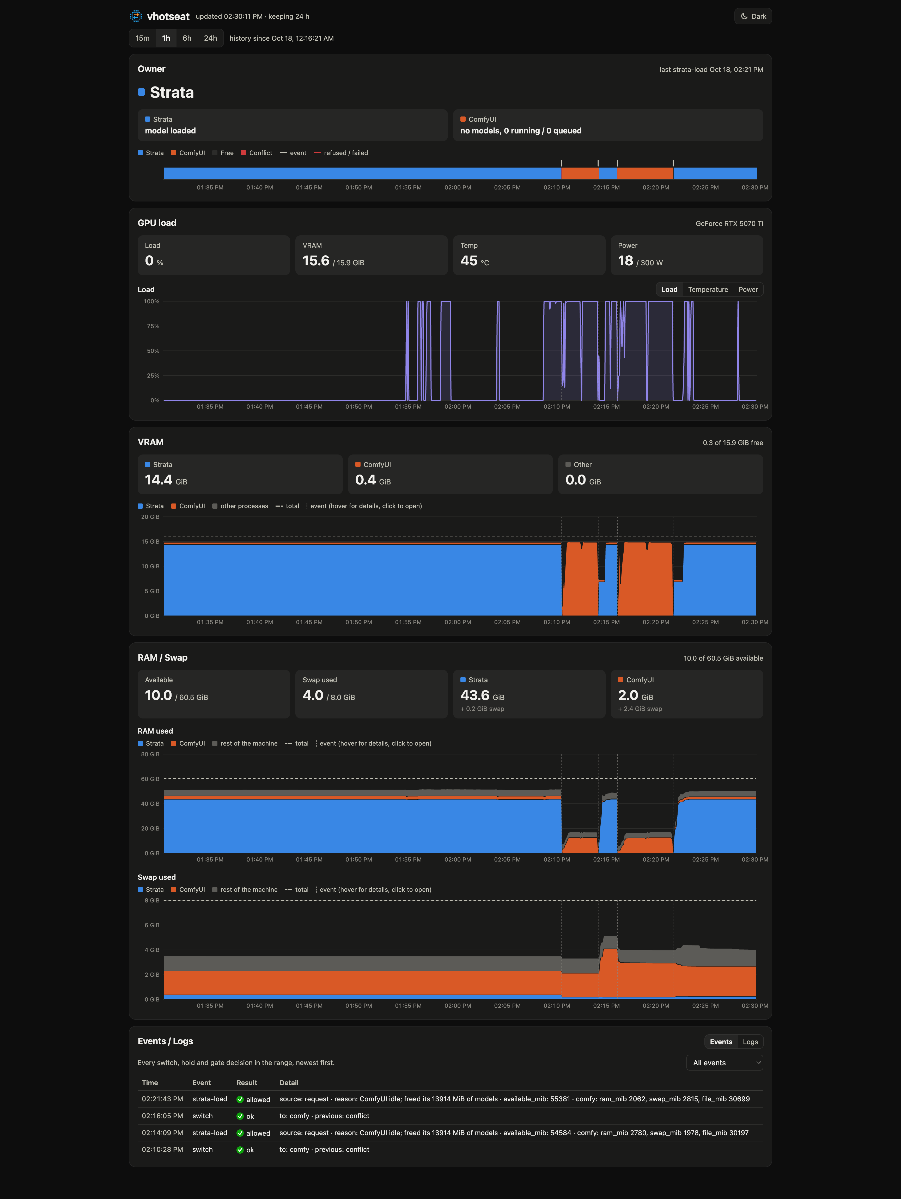Click the Free legend swatch in Owner section
The height and width of the screenshot is (1199, 901).
pos(215,153)
